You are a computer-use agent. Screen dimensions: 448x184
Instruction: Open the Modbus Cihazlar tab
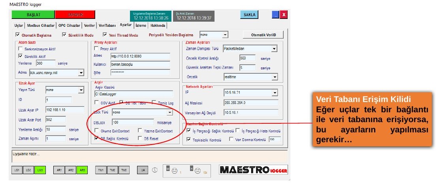(41, 26)
